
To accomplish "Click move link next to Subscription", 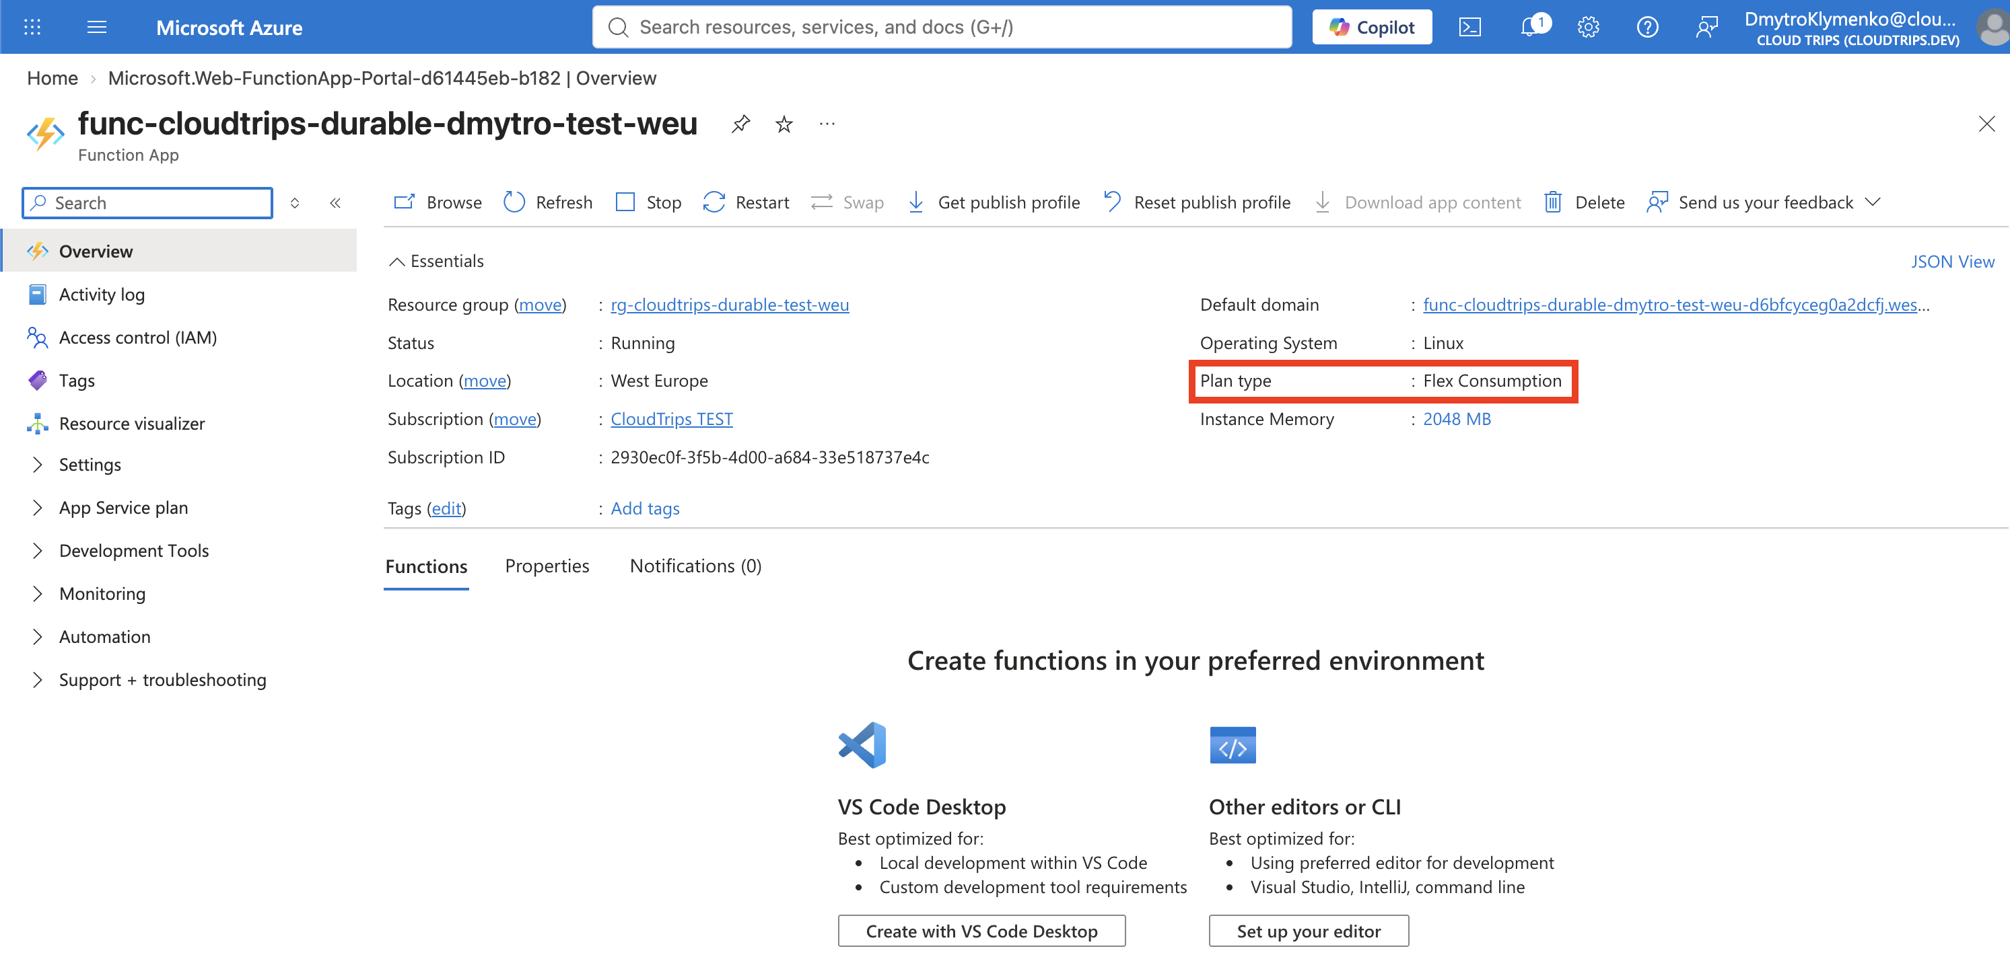I will 515,420.
